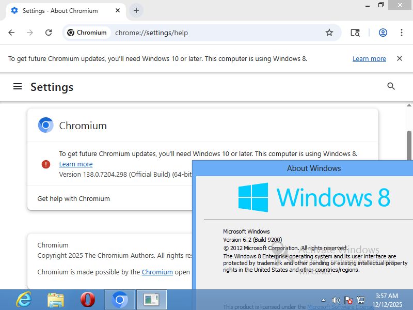
Task: Bookmark this page using the star icon
Action: (x=329, y=32)
